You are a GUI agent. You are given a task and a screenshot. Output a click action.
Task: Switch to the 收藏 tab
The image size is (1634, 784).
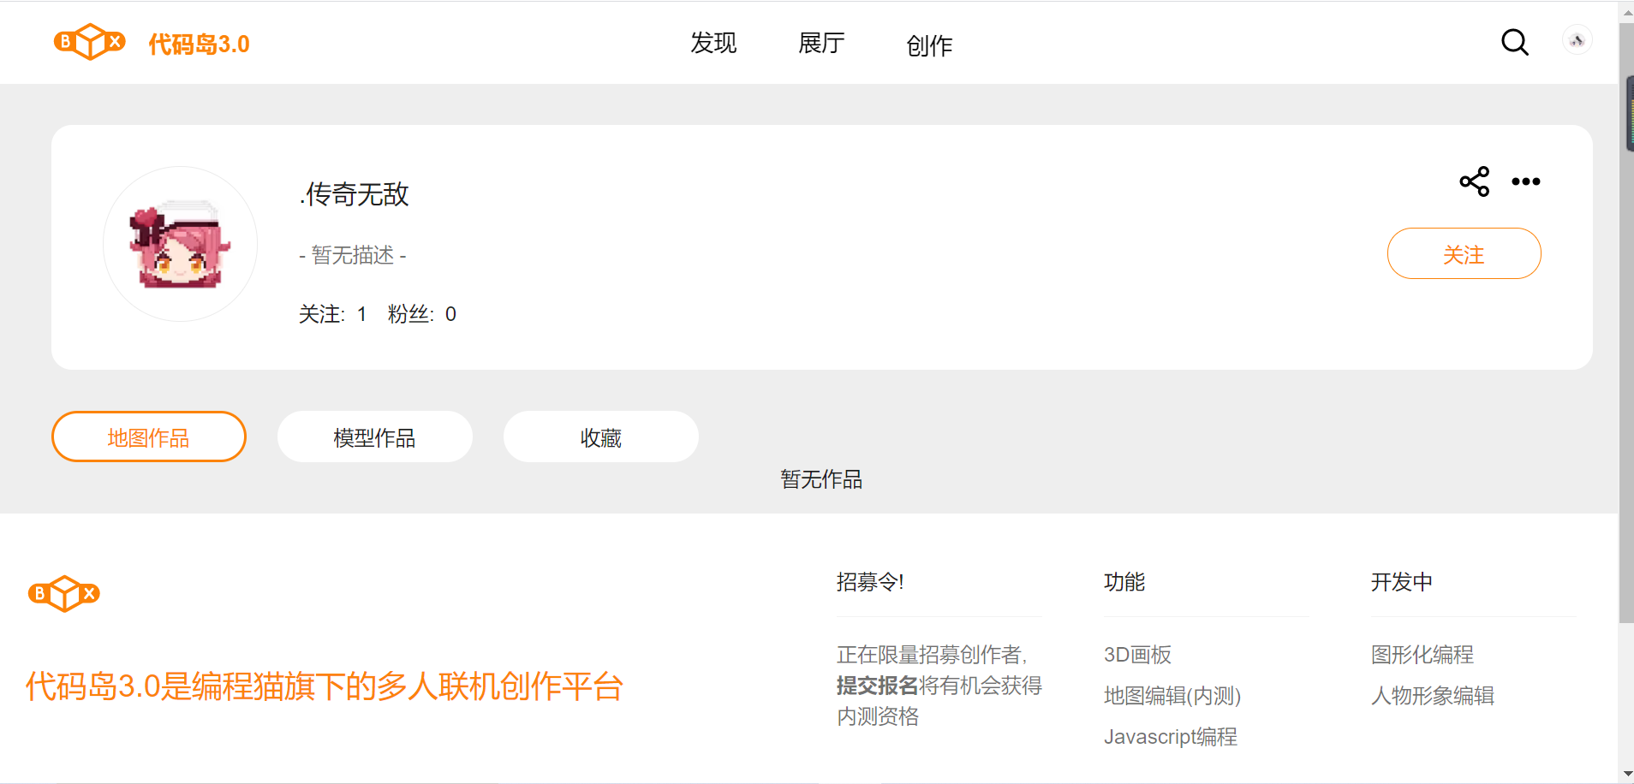(x=601, y=437)
